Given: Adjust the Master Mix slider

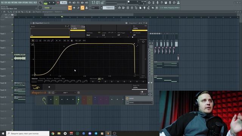Looking at the screenshot, I should coord(140,89).
